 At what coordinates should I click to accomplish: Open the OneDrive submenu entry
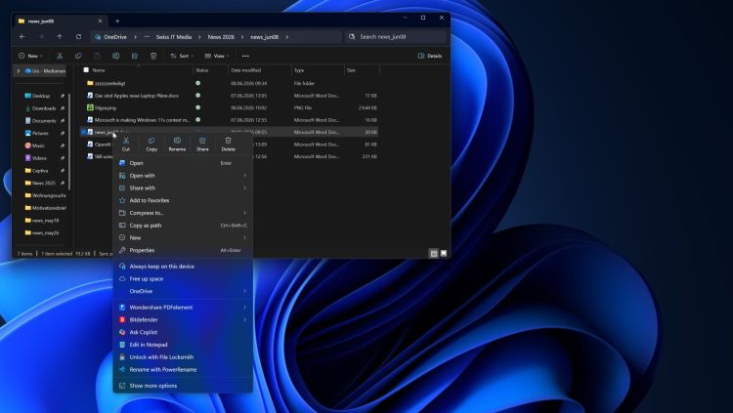click(183, 291)
